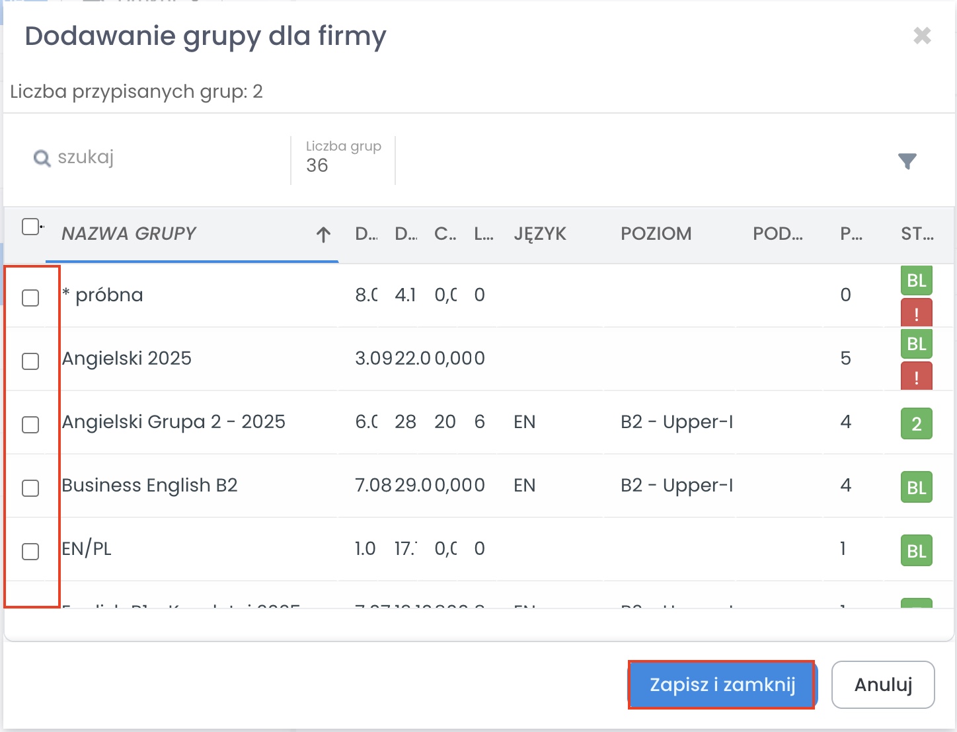Sort by the NAZWA GRUPY column header

point(129,234)
